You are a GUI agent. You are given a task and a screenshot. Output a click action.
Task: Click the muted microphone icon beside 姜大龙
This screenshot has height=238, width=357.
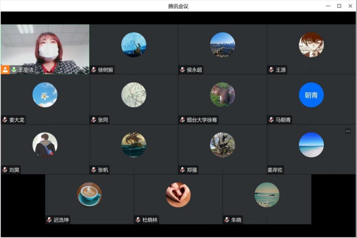click(x=5, y=120)
